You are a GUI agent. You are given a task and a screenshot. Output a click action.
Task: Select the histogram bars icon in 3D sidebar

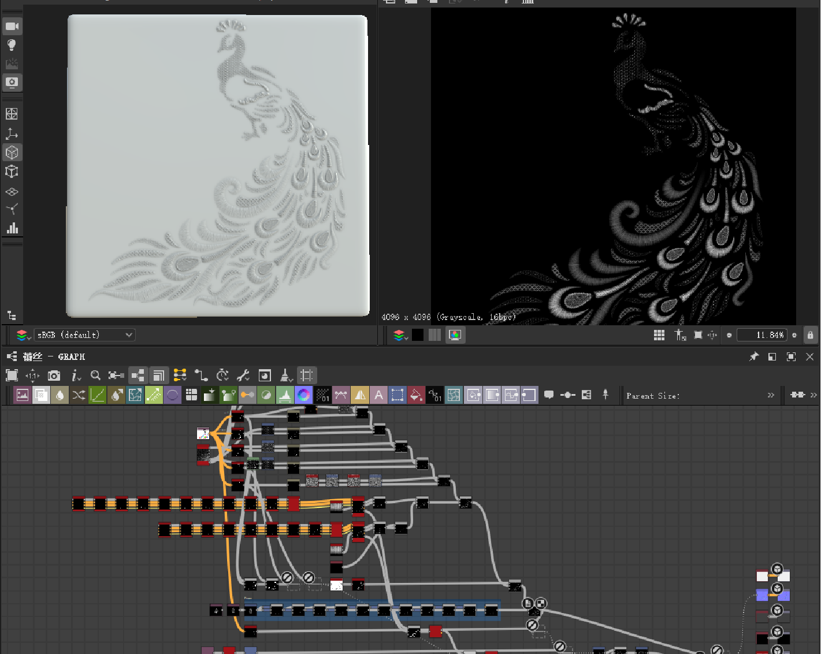pyautogui.click(x=12, y=228)
